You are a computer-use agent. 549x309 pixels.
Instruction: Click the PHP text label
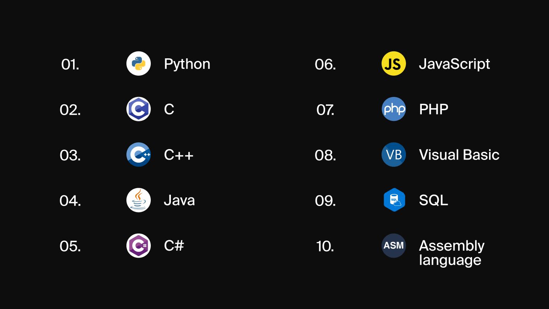click(x=433, y=109)
